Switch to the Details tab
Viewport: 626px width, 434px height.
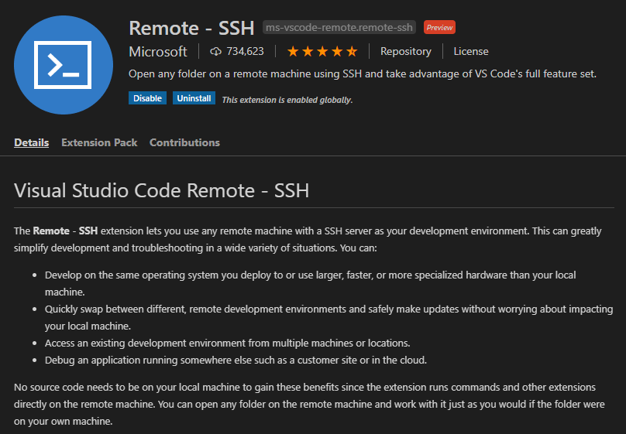[32, 142]
